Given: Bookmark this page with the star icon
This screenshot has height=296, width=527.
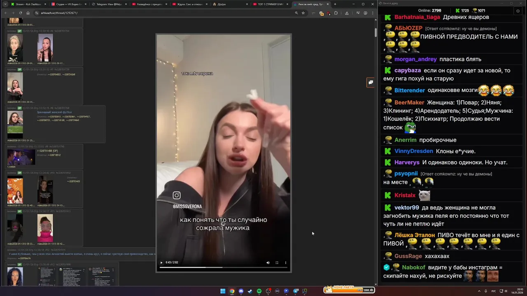Looking at the screenshot, I should (303, 13).
